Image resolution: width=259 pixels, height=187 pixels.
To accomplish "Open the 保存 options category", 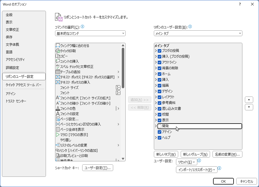I will tap(24, 37).
